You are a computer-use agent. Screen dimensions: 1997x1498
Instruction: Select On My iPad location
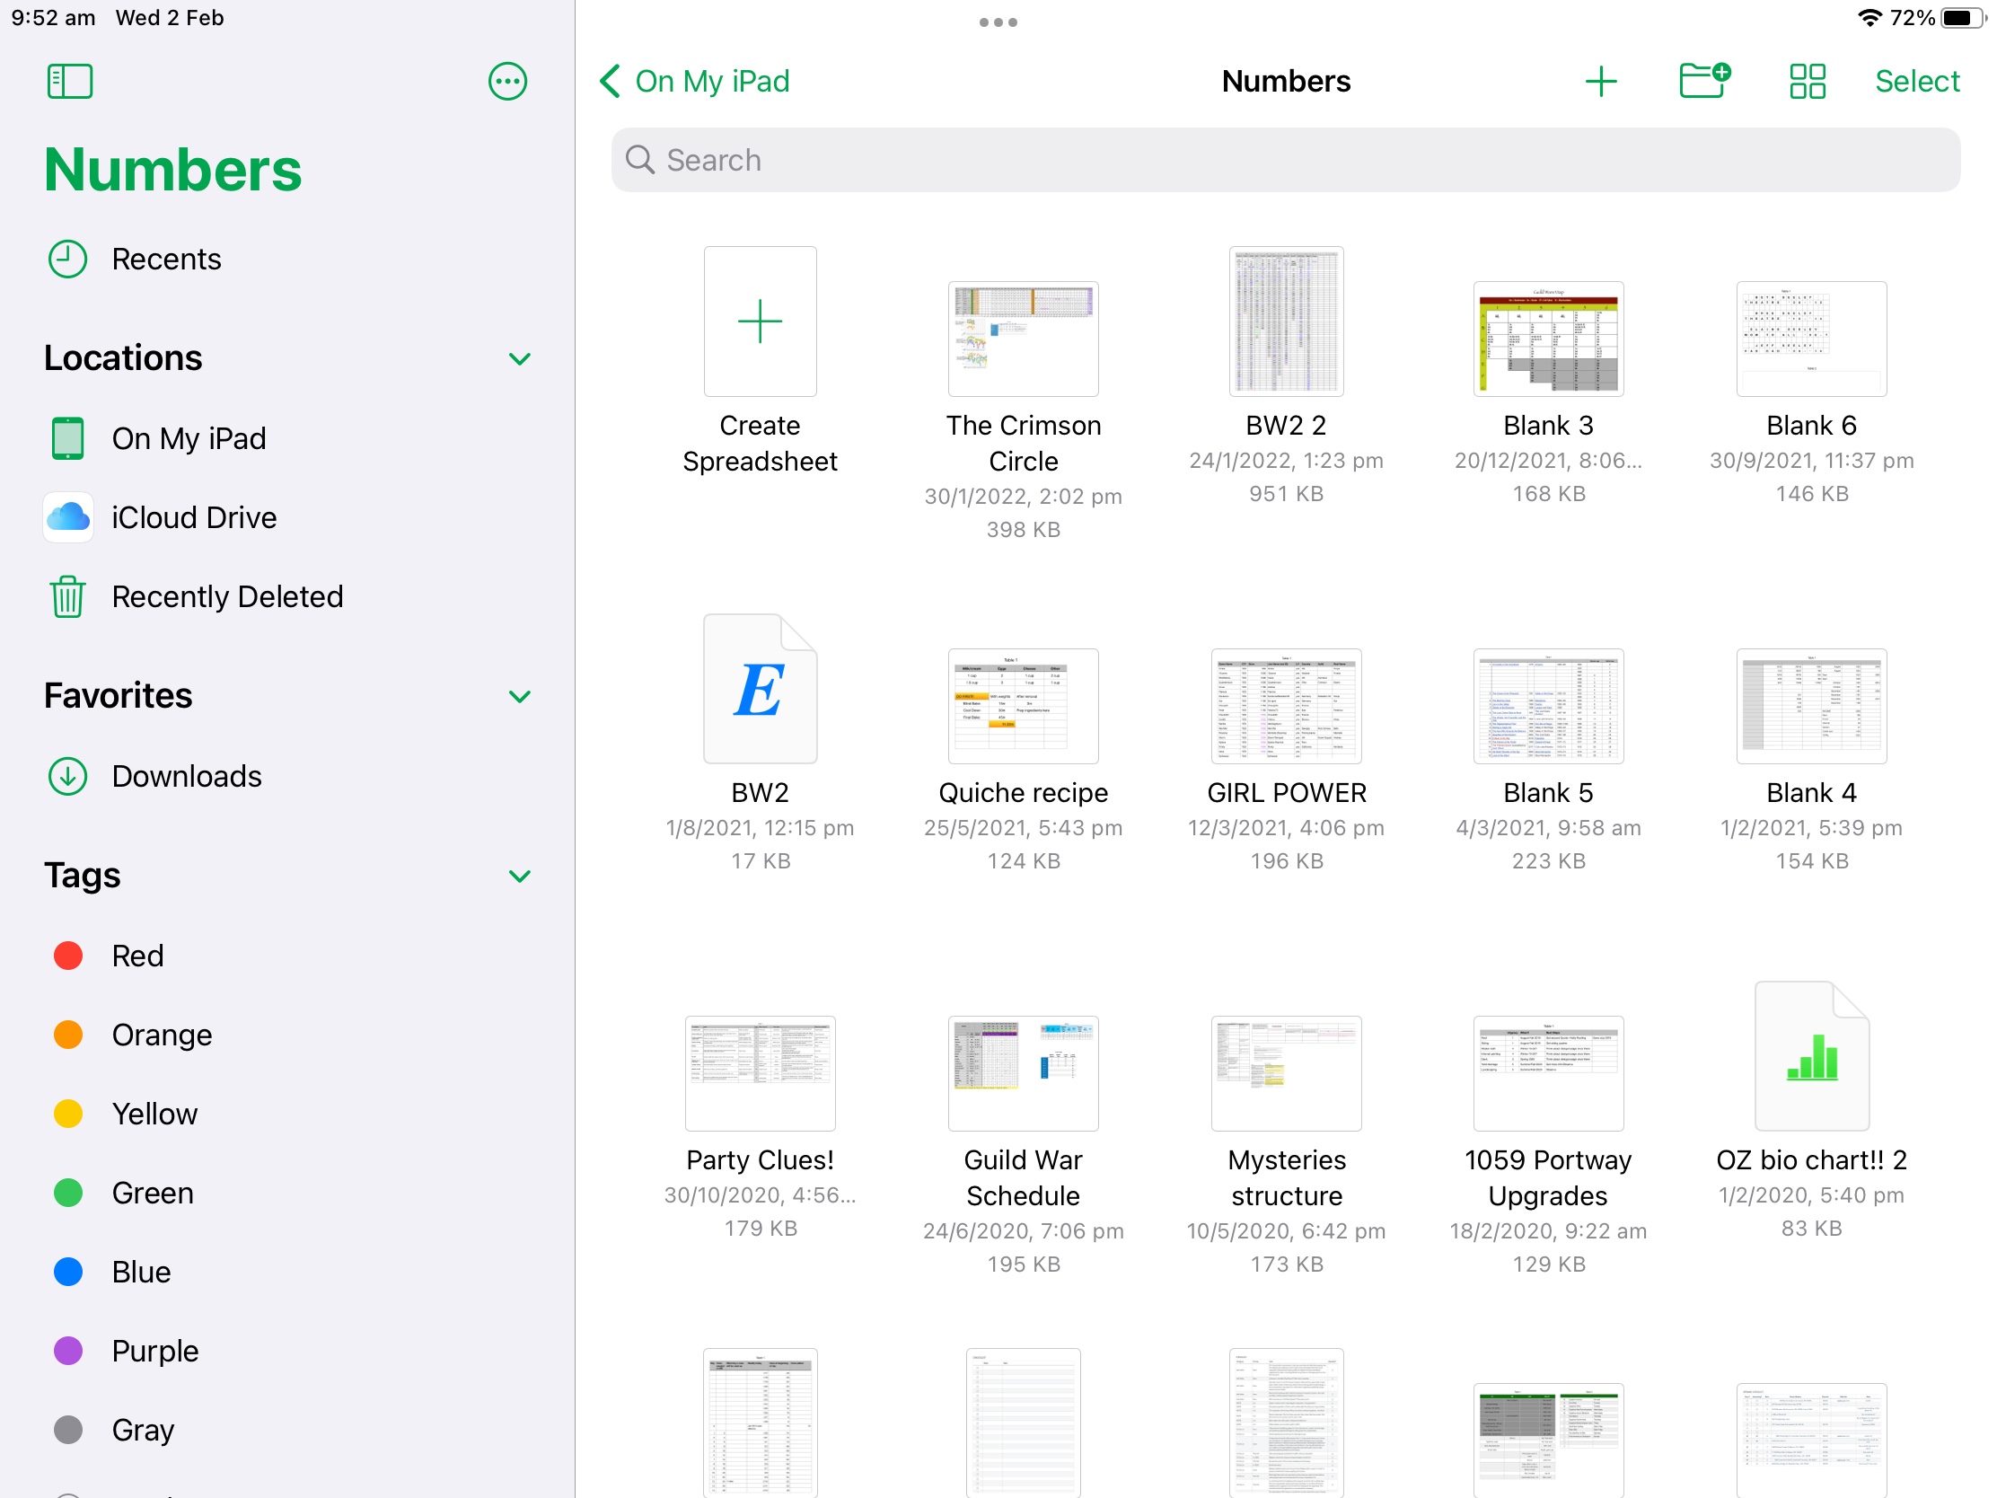tap(188, 439)
